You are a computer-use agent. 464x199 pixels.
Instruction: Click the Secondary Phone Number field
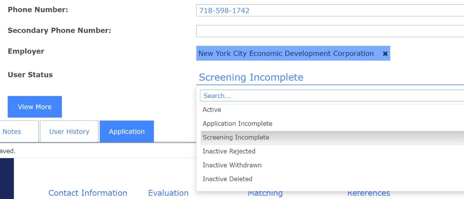330,31
